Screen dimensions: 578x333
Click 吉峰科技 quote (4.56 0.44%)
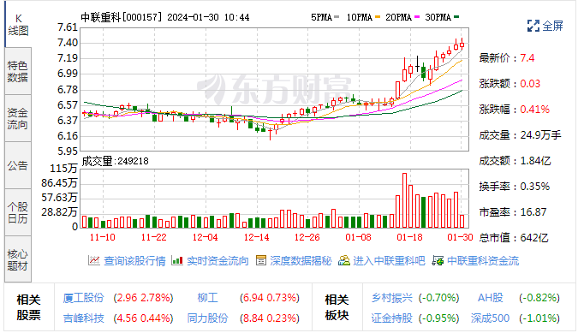(x=143, y=318)
